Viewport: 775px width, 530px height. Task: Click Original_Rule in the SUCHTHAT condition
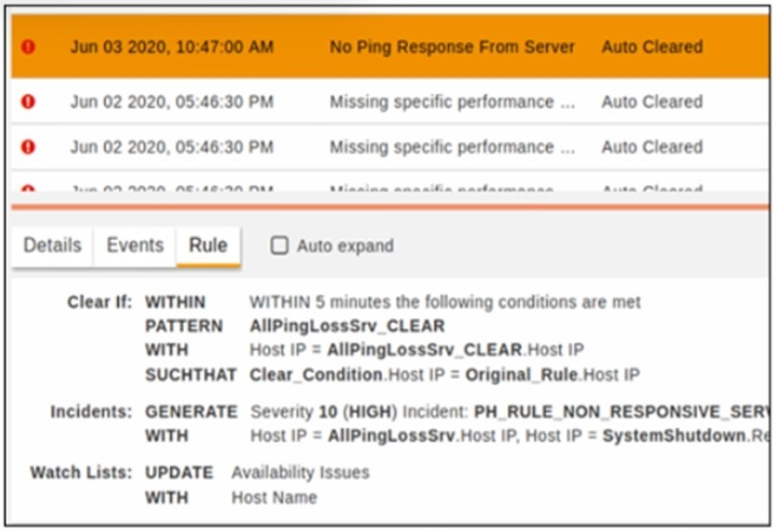pos(520,374)
